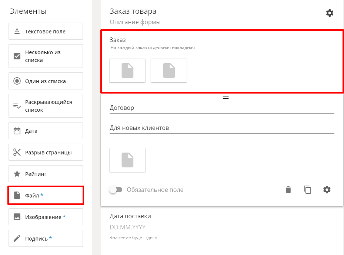The width and height of the screenshot is (344, 255).
Task: Delete the field with the trash icon
Action: pos(288,190)
